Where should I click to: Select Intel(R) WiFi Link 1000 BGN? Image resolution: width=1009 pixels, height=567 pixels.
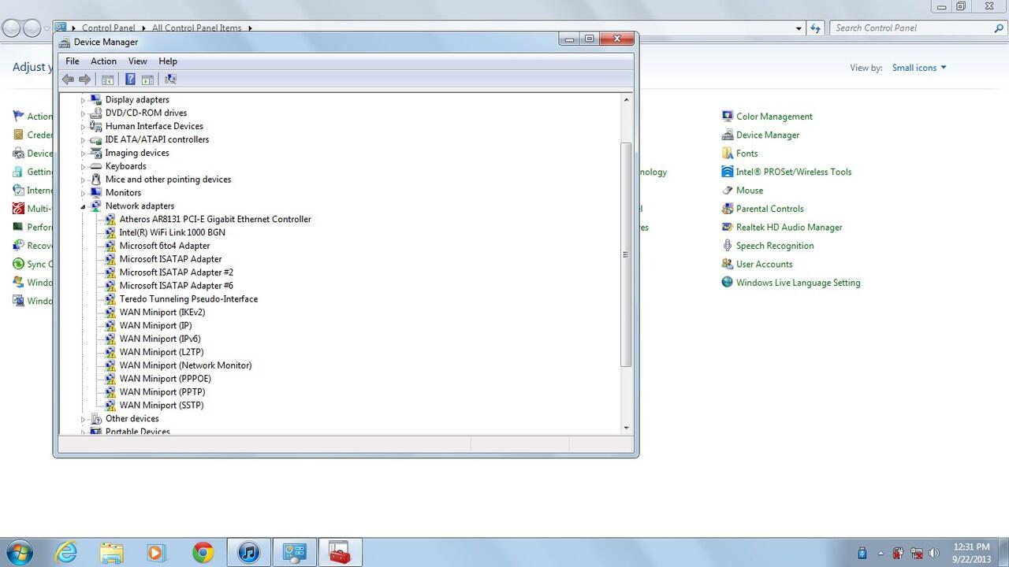[172, 232]
